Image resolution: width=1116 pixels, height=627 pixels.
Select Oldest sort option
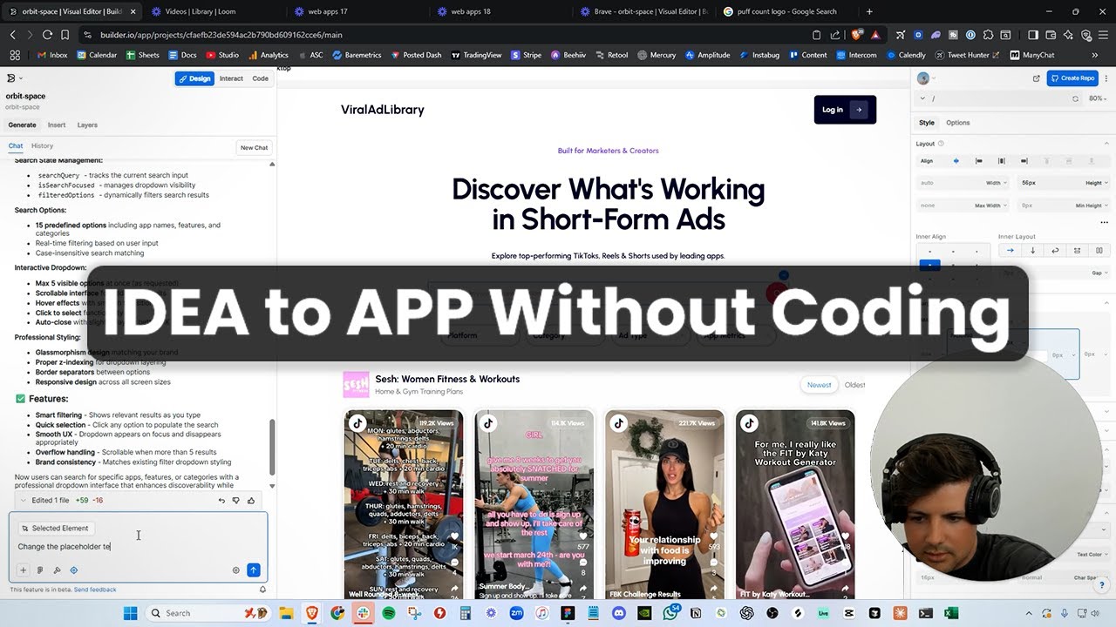pyautogui.click(x=855, y=385)
